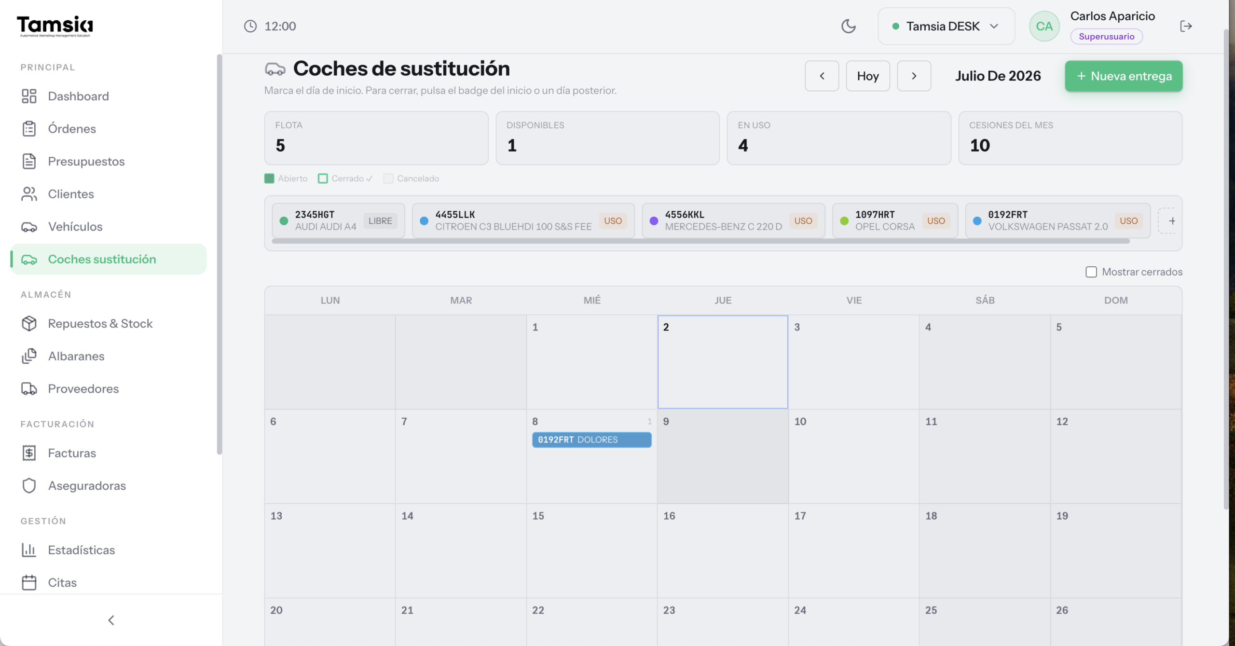This screenshot has width=1235, height=646.
Task: Click the Dashboard menu item label
Action: 78,96
